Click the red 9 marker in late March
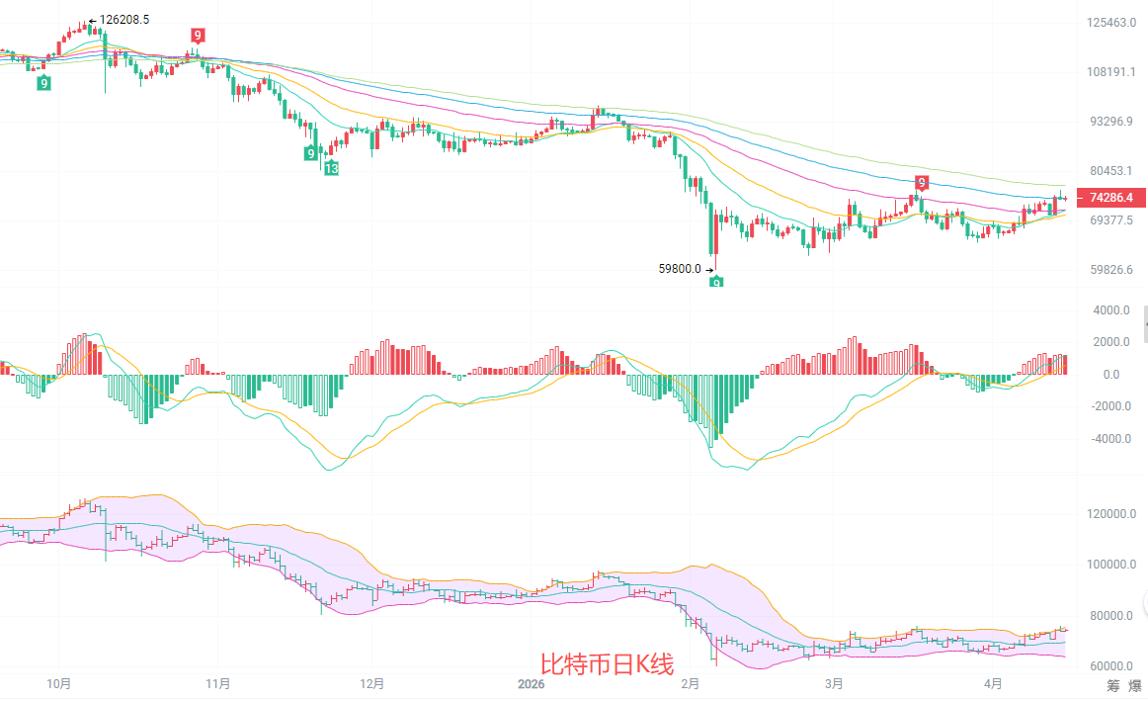This screenshot has height=701, width=1148. (x=922, y=182)
